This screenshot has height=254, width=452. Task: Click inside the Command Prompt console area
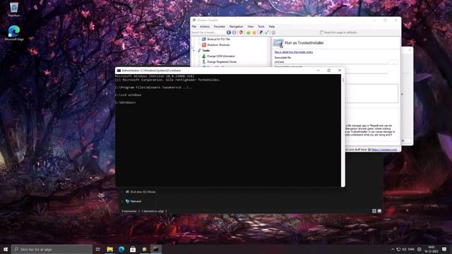[228, 131]
